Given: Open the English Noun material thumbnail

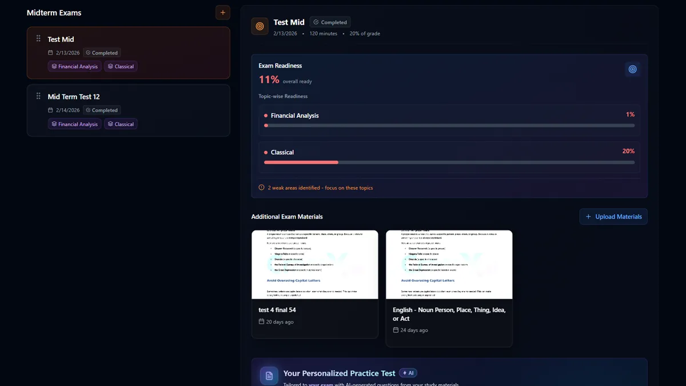Looking at the screenshot, I should point(449,265).
